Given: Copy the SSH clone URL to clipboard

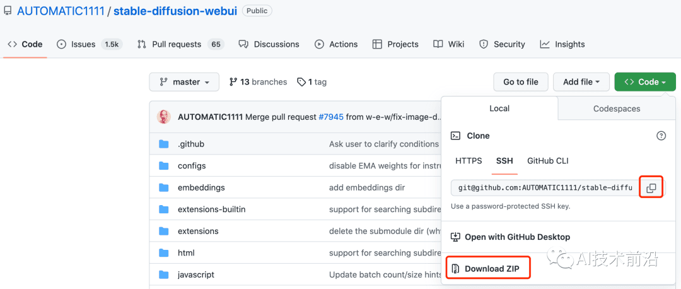Looking at the screenshot, I should tap(651, 188).
